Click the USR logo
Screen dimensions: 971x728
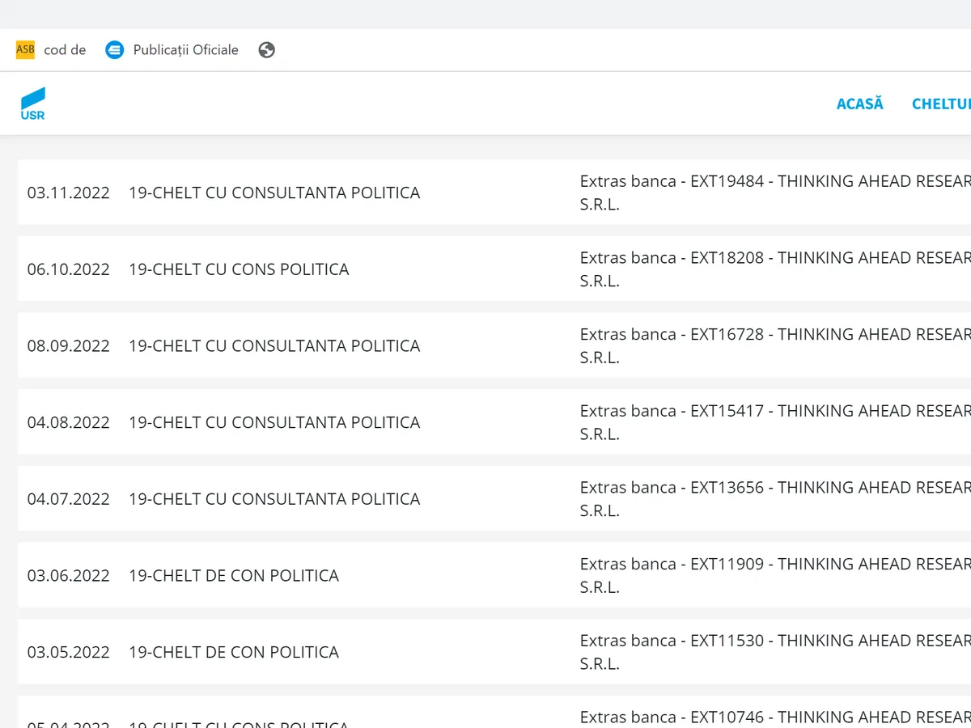click(33, 104)
